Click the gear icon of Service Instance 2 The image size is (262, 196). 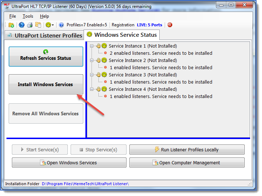(104, 60)
